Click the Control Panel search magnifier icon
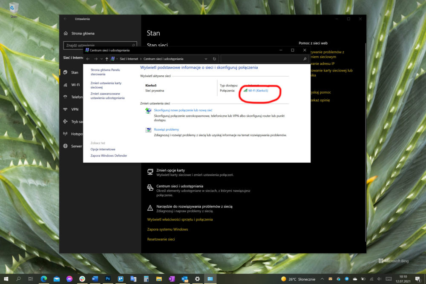Image resolution: width=426 pixels, height=284 pixels. pos(305,59)
